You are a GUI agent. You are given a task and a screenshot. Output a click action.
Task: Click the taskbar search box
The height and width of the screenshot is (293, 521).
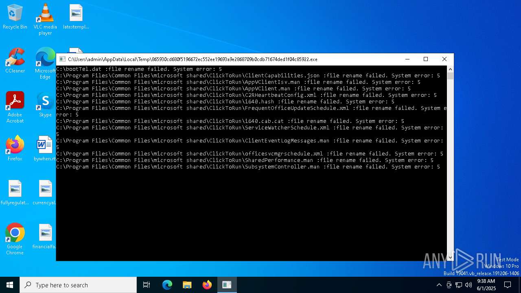tap(78, 285)
